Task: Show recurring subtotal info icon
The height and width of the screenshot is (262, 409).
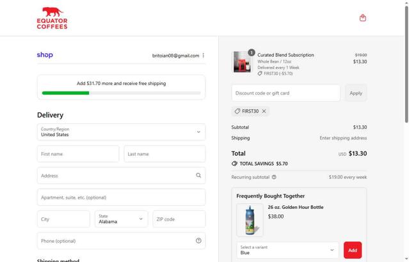Action: 274,177
